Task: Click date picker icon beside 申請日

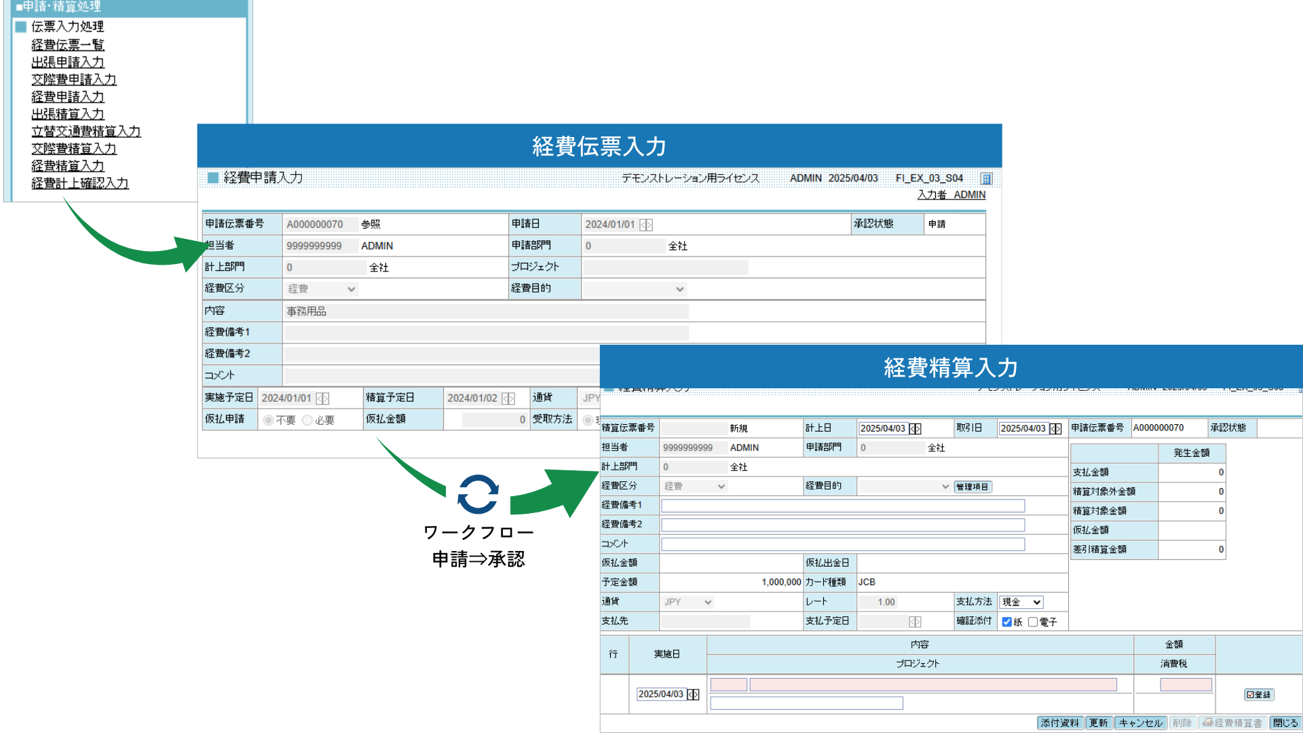Action: 646,225
